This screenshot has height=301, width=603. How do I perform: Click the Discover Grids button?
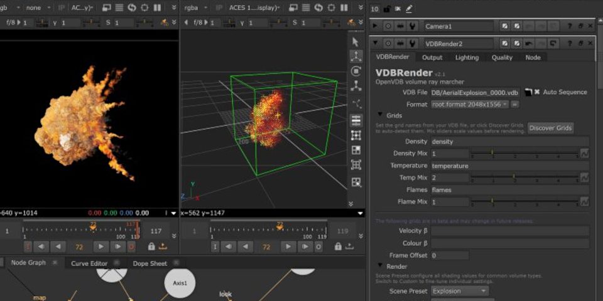tap(550, 128)
